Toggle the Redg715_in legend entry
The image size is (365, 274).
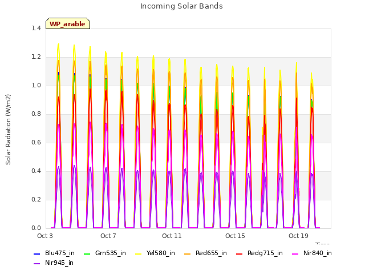[259, 253]
